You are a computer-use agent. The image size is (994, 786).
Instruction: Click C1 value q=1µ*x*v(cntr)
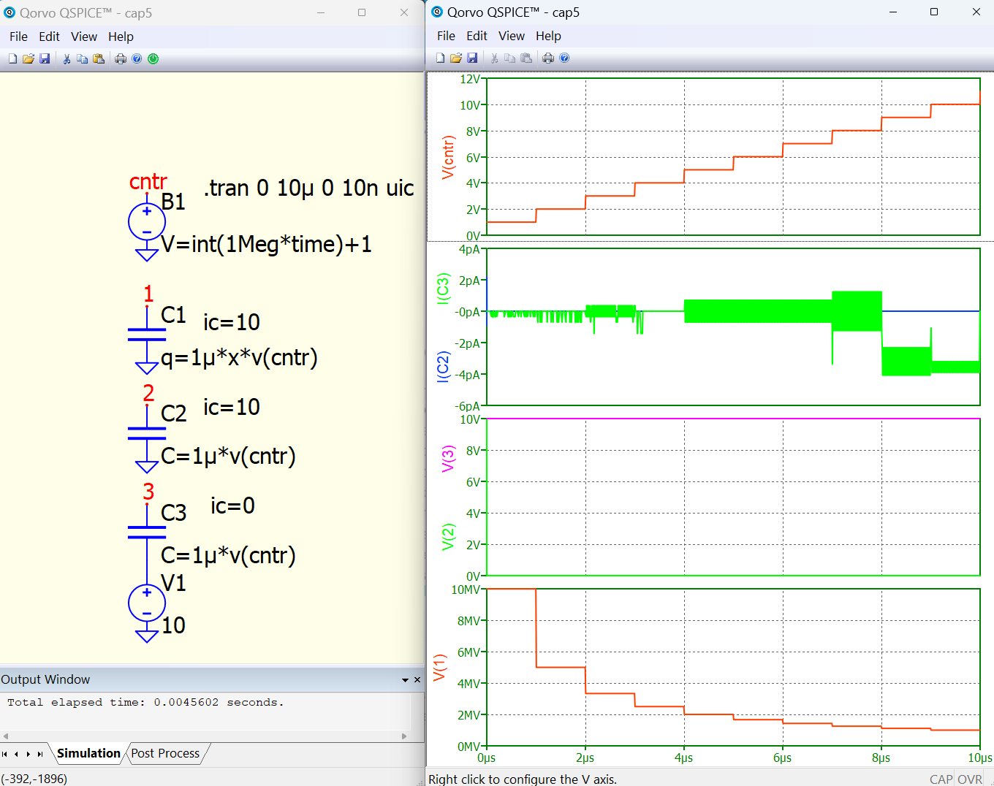pos(239,358)
